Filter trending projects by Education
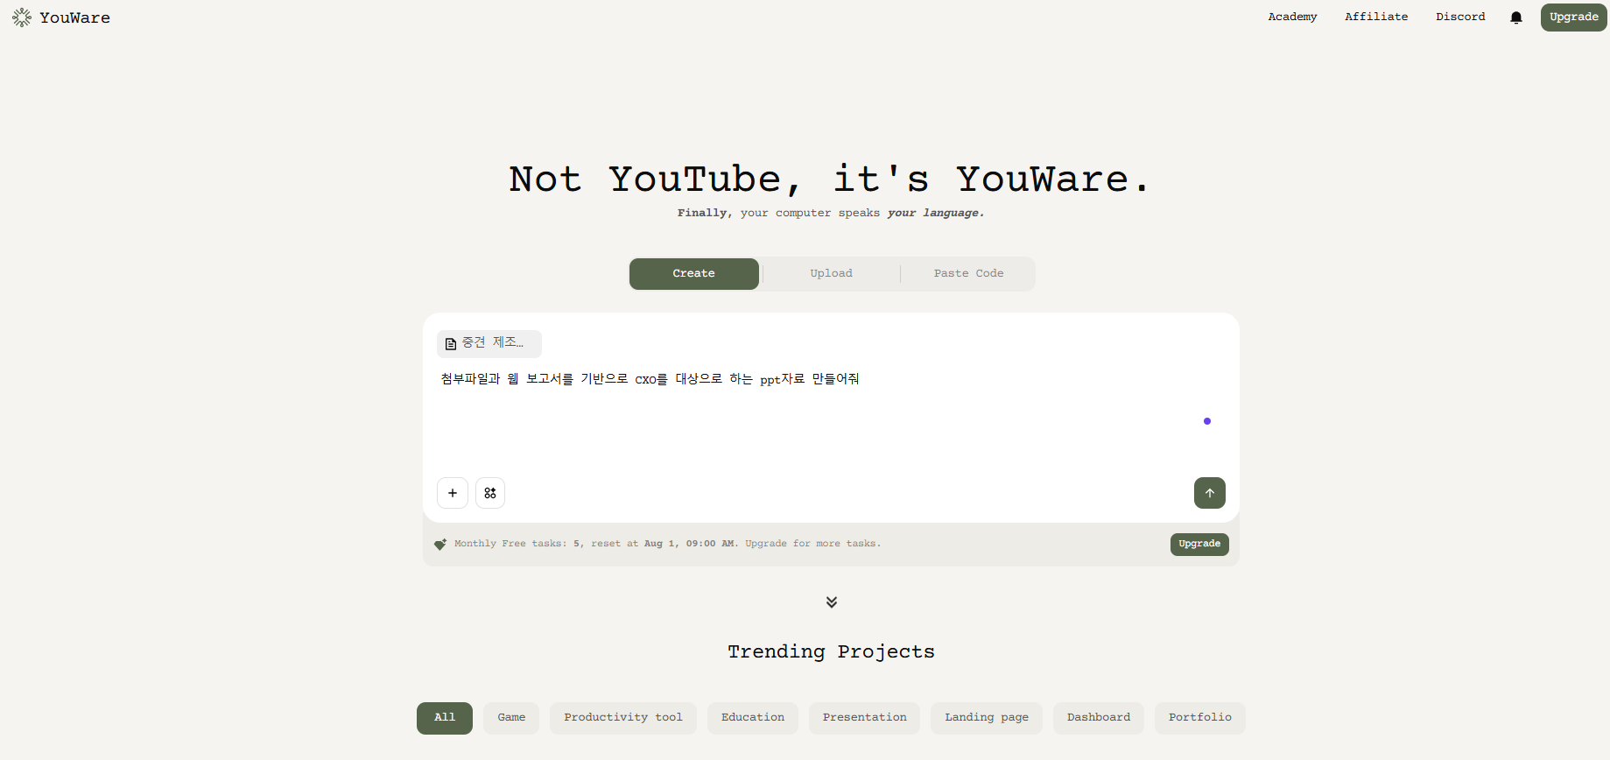 [753, 718]
